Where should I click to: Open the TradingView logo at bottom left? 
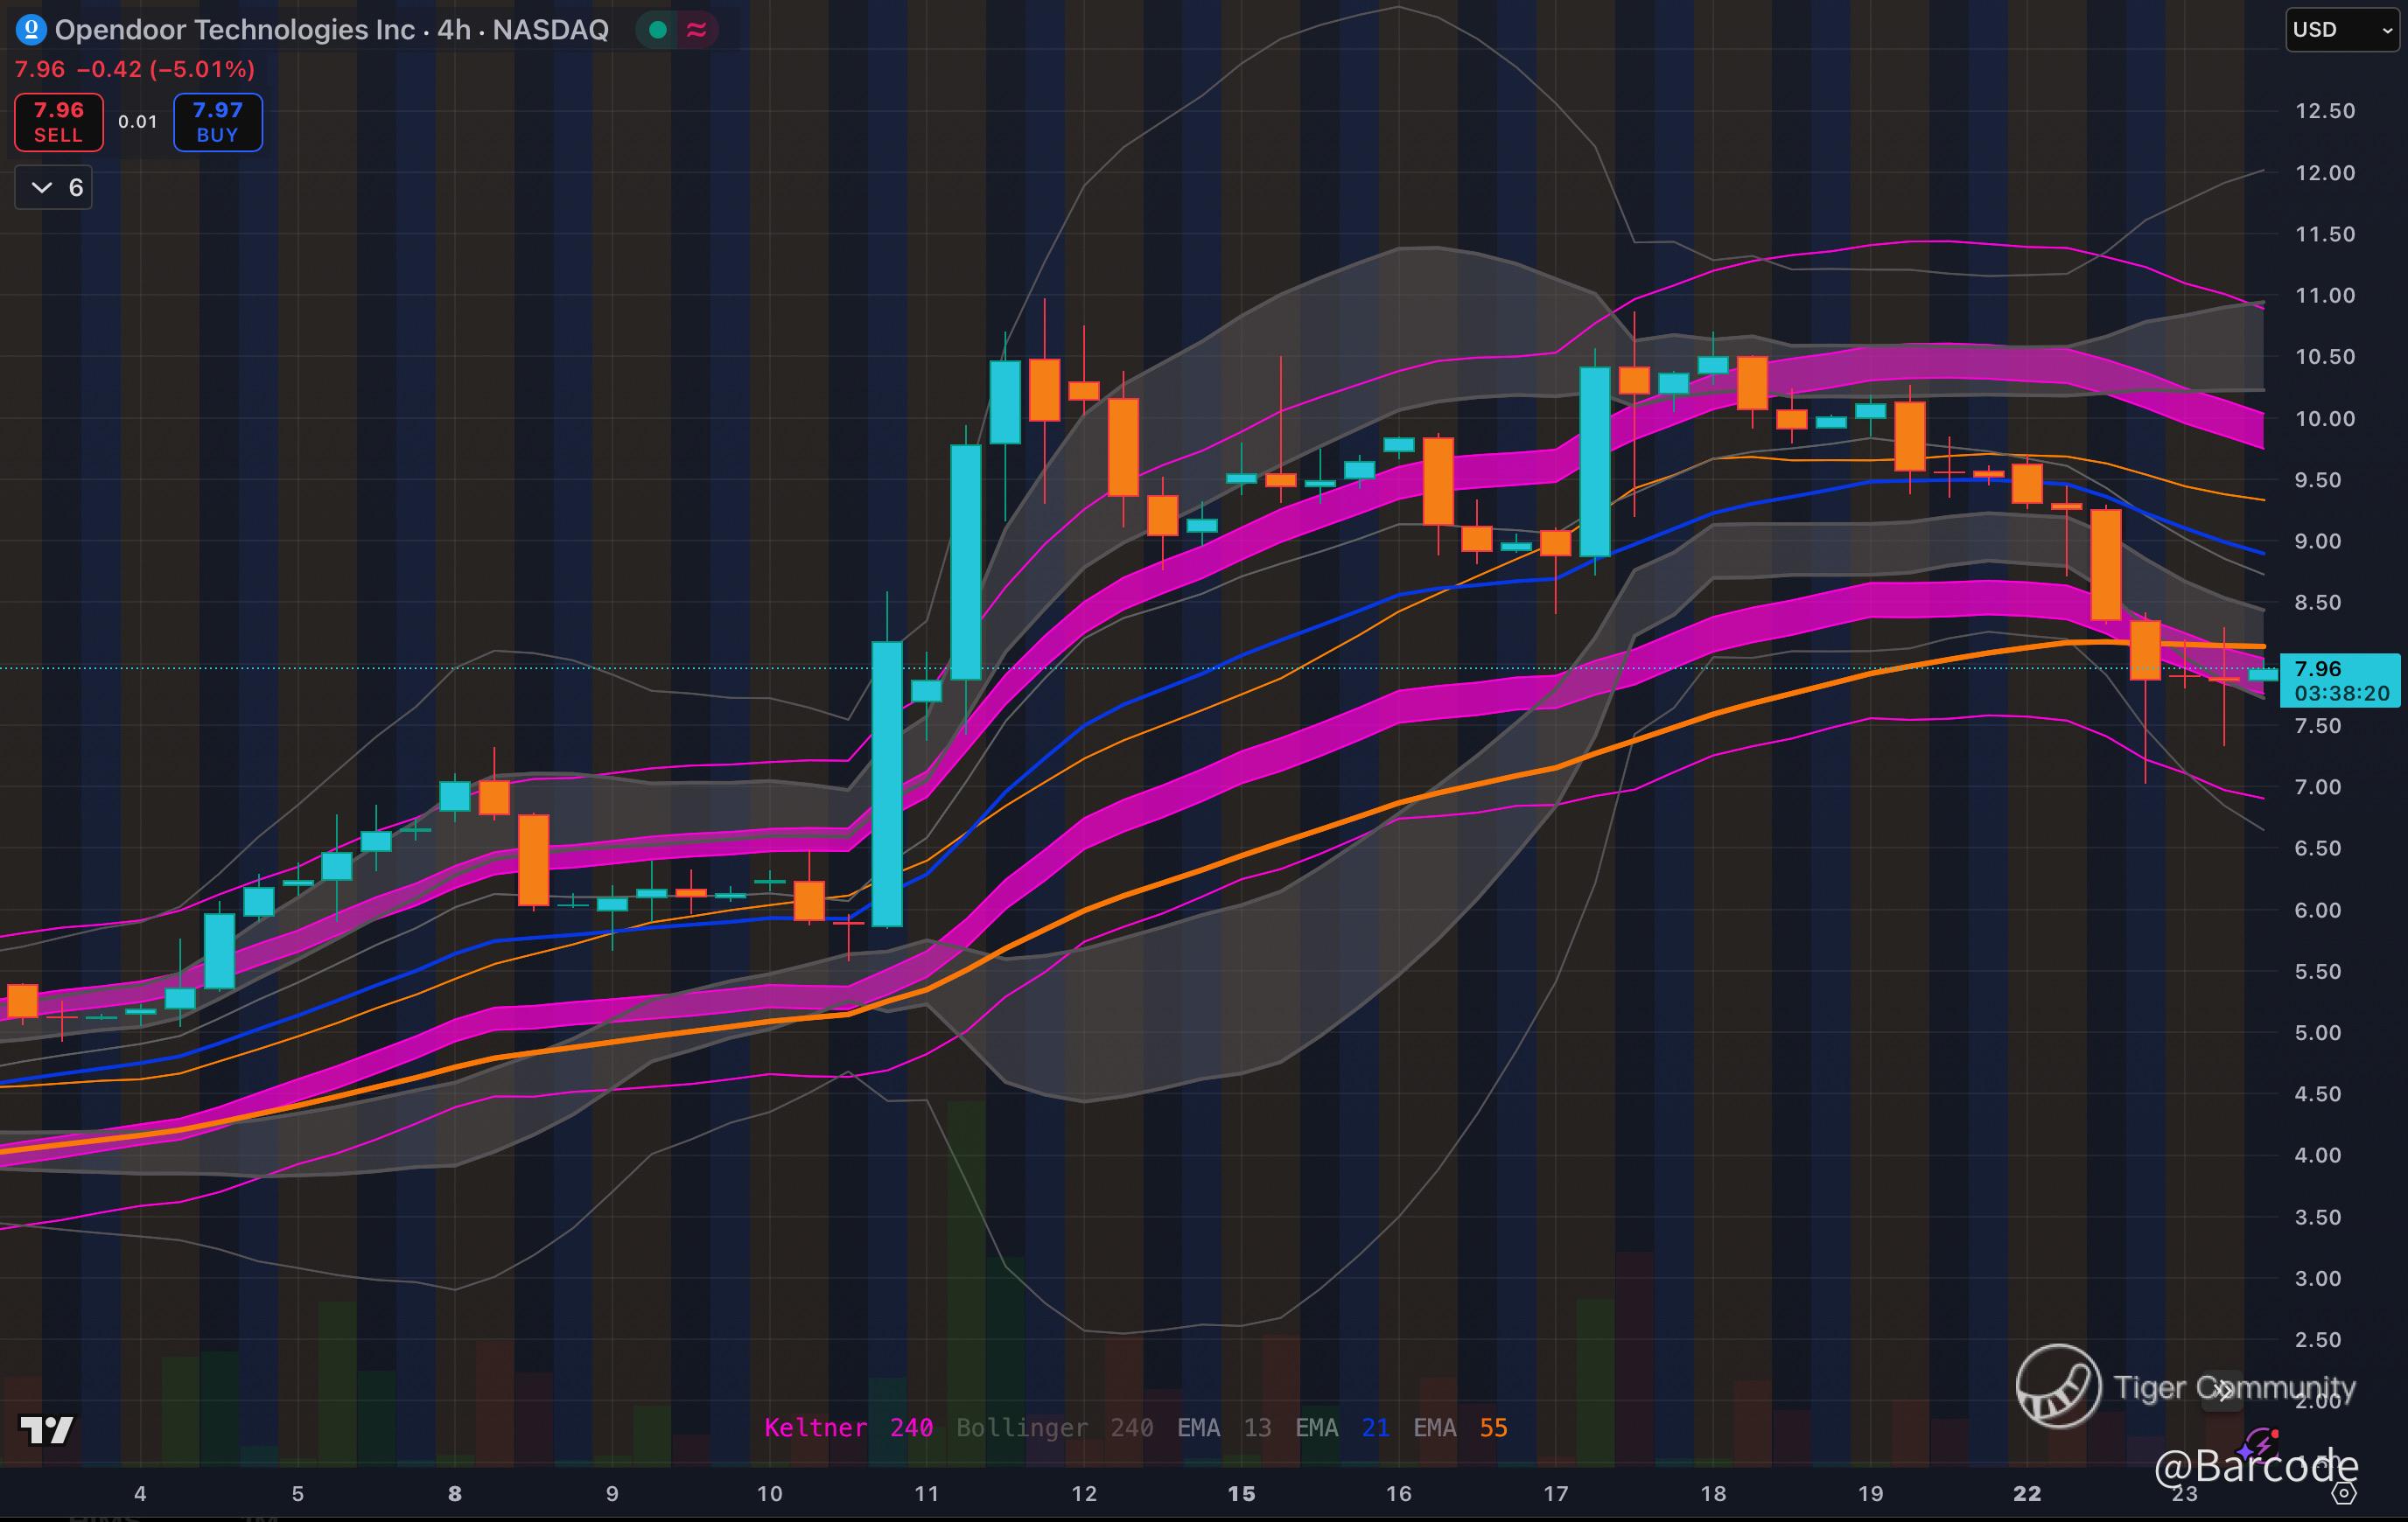(x=47, y=1430)
